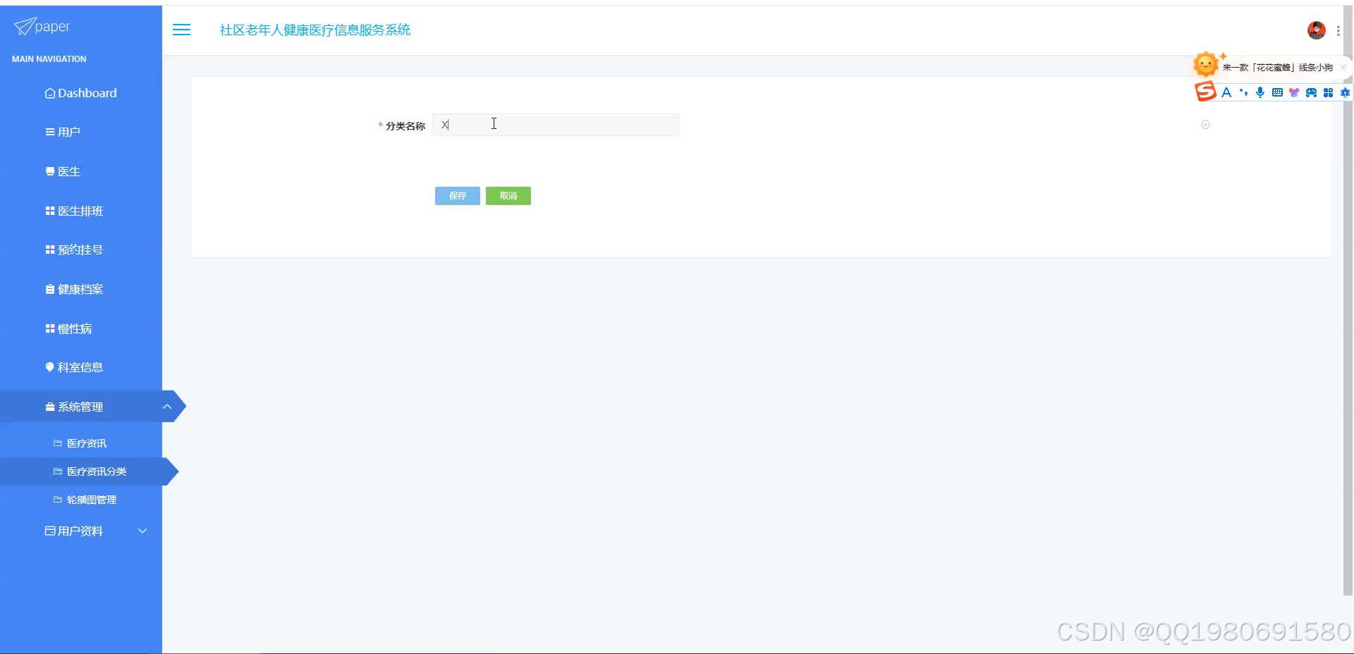Click the Dashboard home icon
Screen dimensions: 1354x654
49,93
